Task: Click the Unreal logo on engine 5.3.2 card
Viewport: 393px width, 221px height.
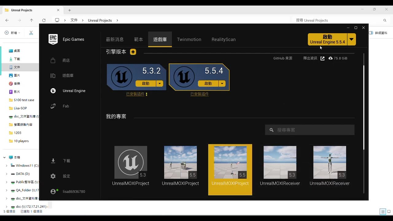Action: point(122,77)
